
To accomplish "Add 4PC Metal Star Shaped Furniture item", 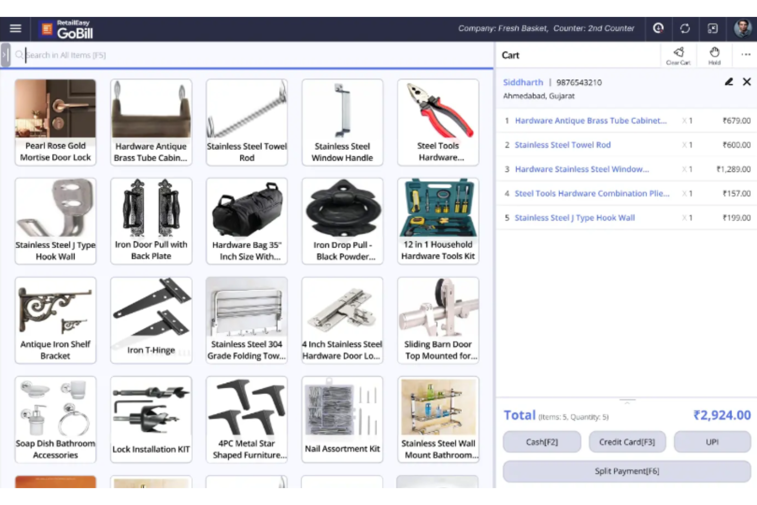I will 247,420.
